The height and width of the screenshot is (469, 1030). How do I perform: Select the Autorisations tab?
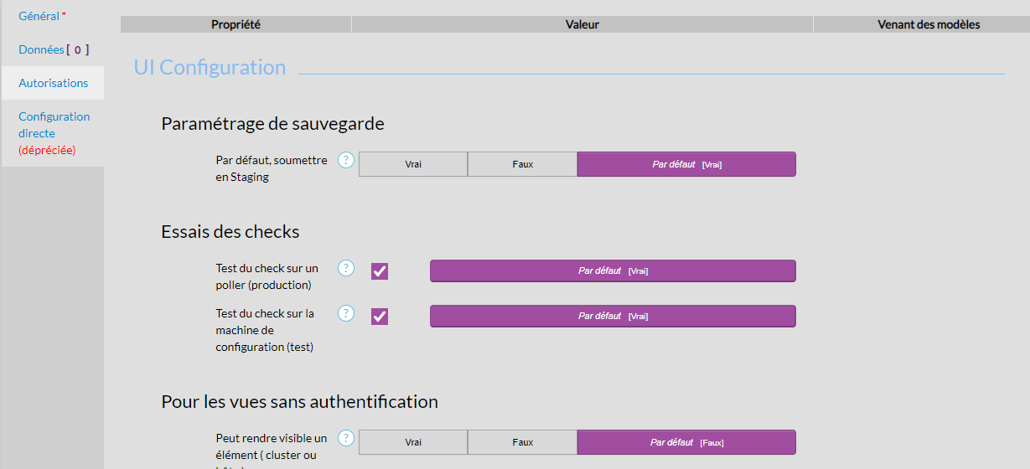tap(53, 83)
